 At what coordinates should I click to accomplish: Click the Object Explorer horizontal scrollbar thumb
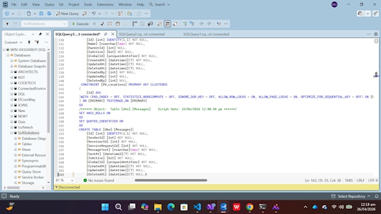point(13,188)
